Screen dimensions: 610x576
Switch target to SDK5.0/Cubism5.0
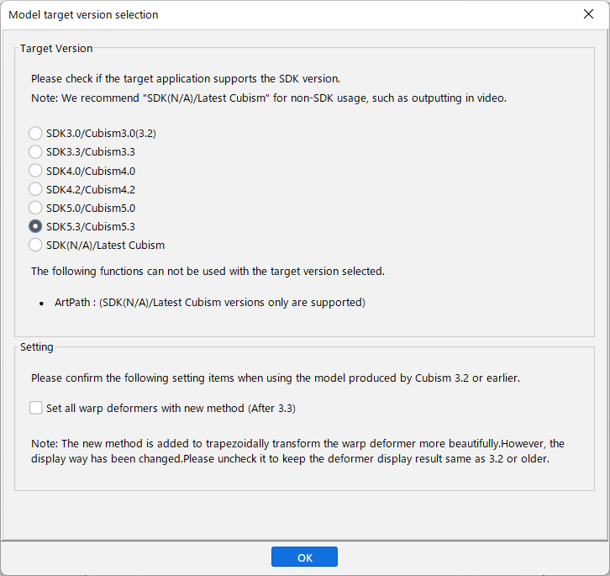[35, 208]
